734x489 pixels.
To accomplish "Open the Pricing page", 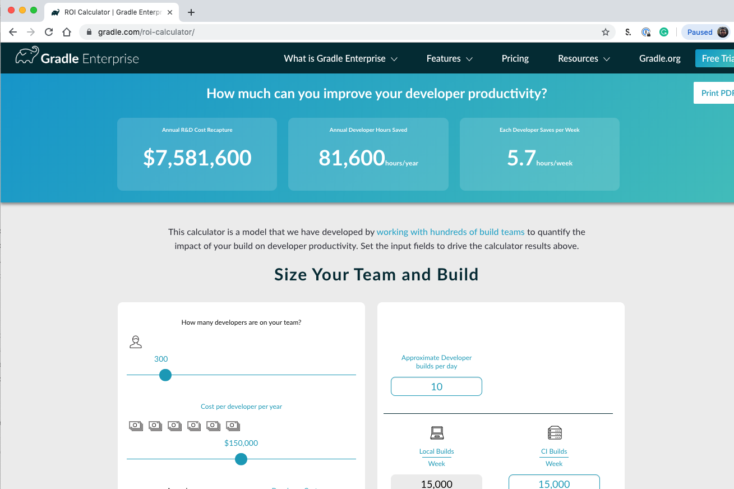I will tap(515, 58).
